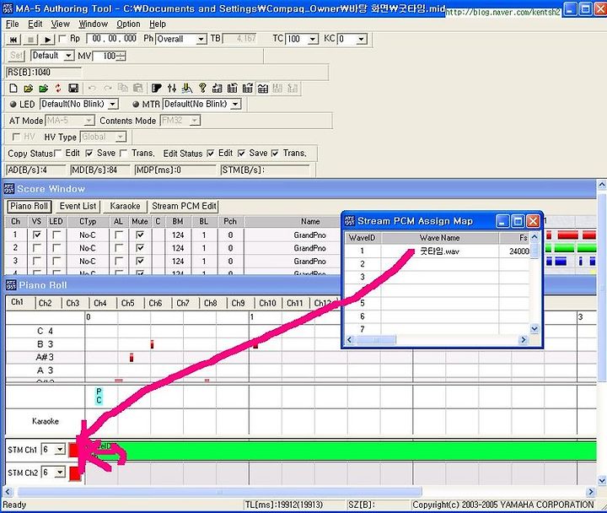Toggle VS checkbox for channel 1
Viewport: 607px width, 513px height.
(x=37, y=235)
